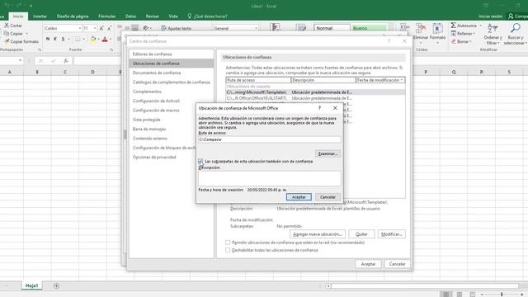Open the Fórmulas ribbon tab
Screen dimensions: 528x297
106,16
